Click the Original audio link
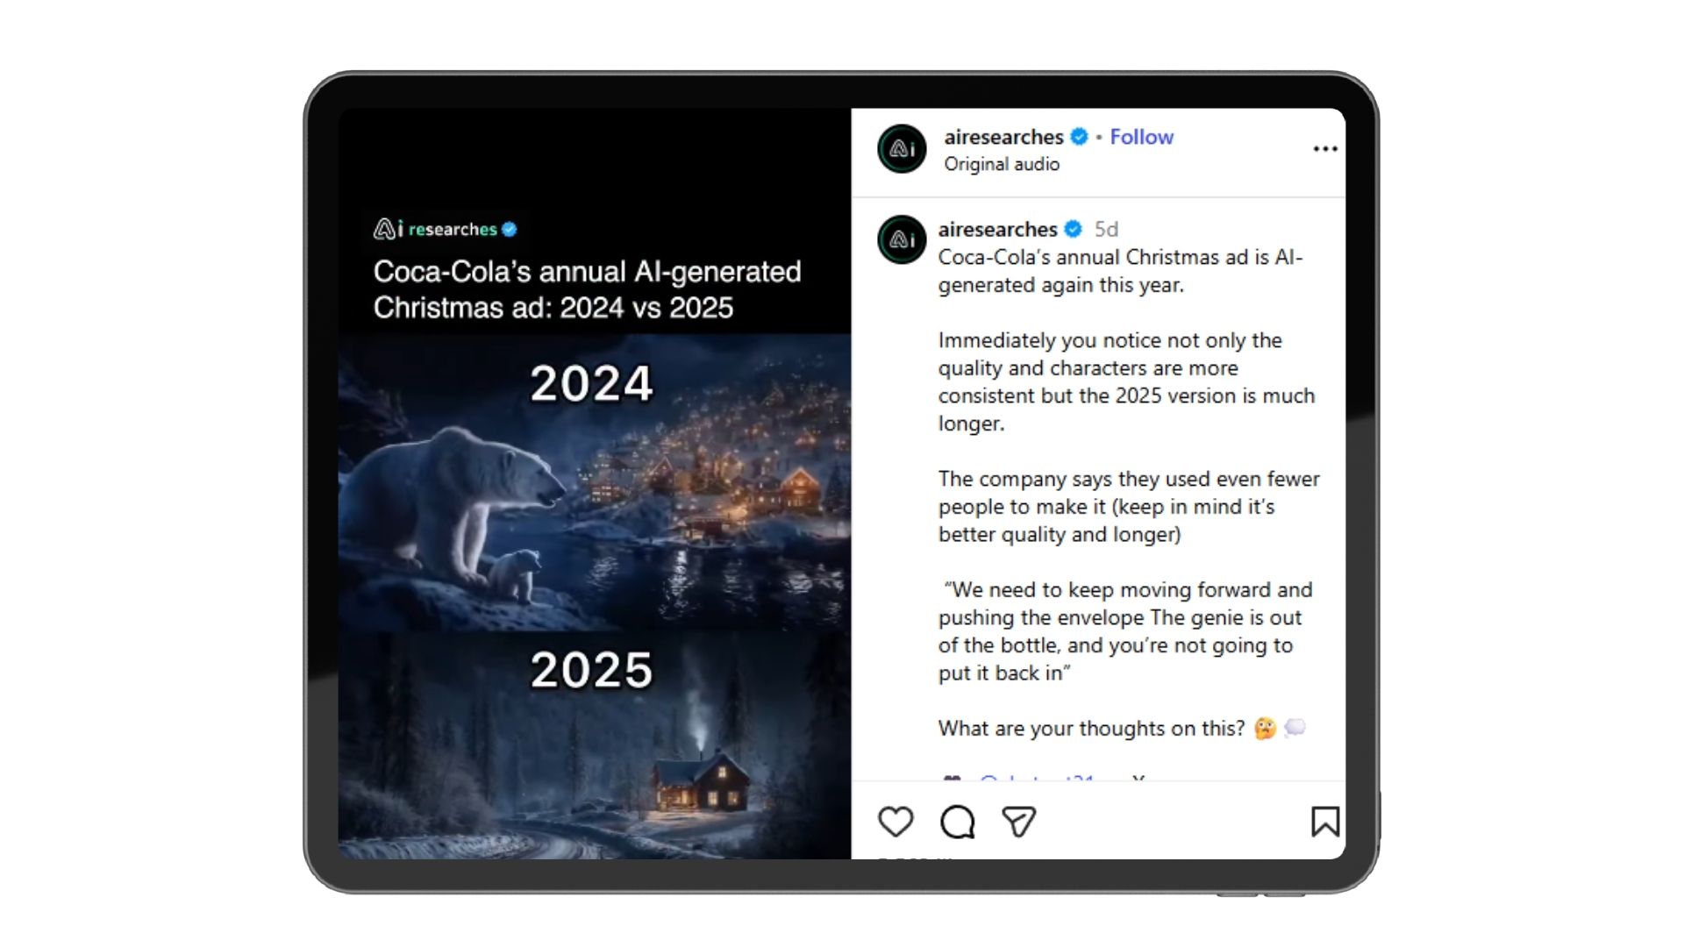 click(x=1002, y=164)
